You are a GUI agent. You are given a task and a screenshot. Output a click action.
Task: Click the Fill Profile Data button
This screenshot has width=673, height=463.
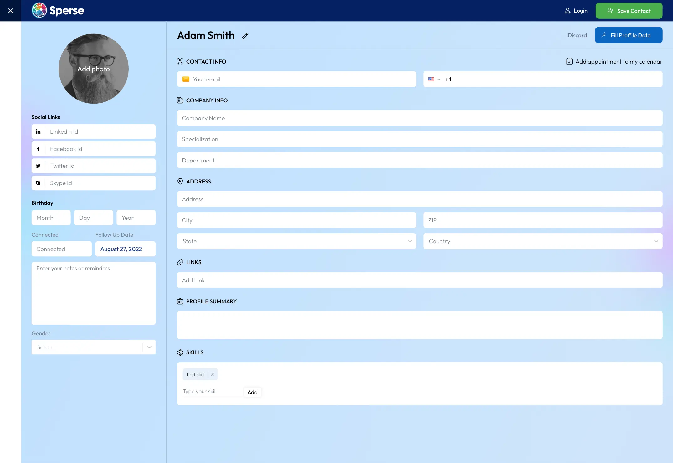click(x=628, y=35)
